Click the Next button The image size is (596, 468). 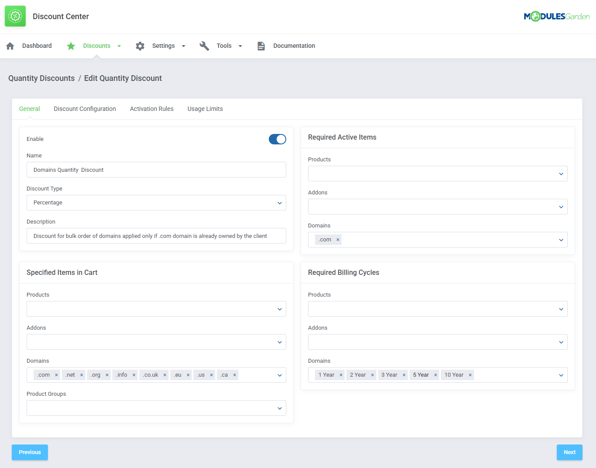point(569,452)
